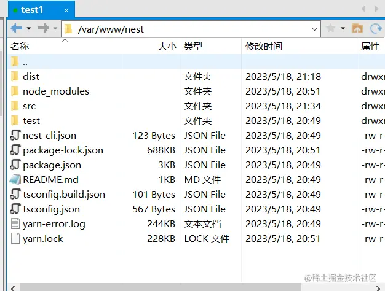
Task: Click the README.md file icon
Action: point(15,179)
